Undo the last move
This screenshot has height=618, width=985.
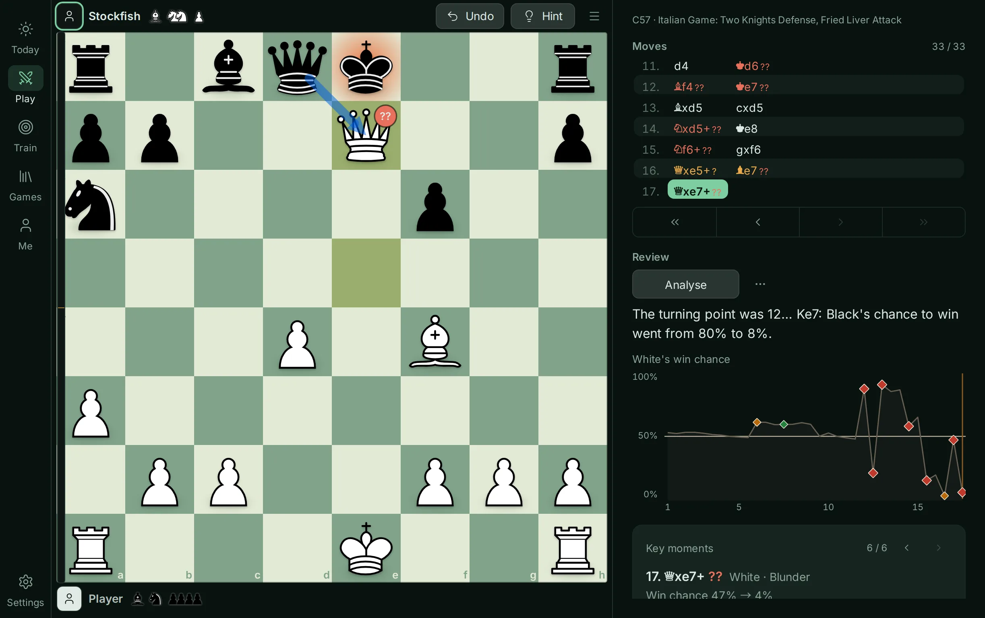pos(470,16)
